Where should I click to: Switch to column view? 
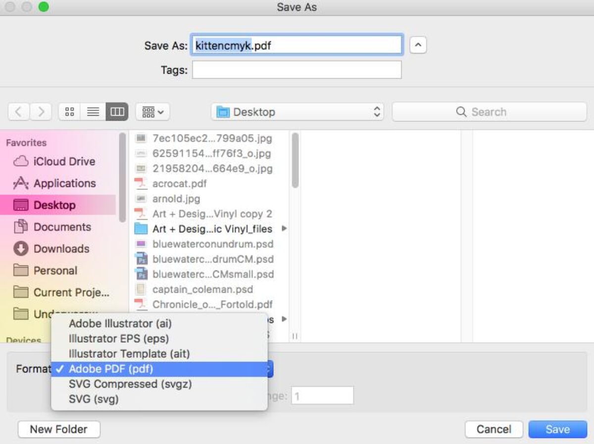117,112
